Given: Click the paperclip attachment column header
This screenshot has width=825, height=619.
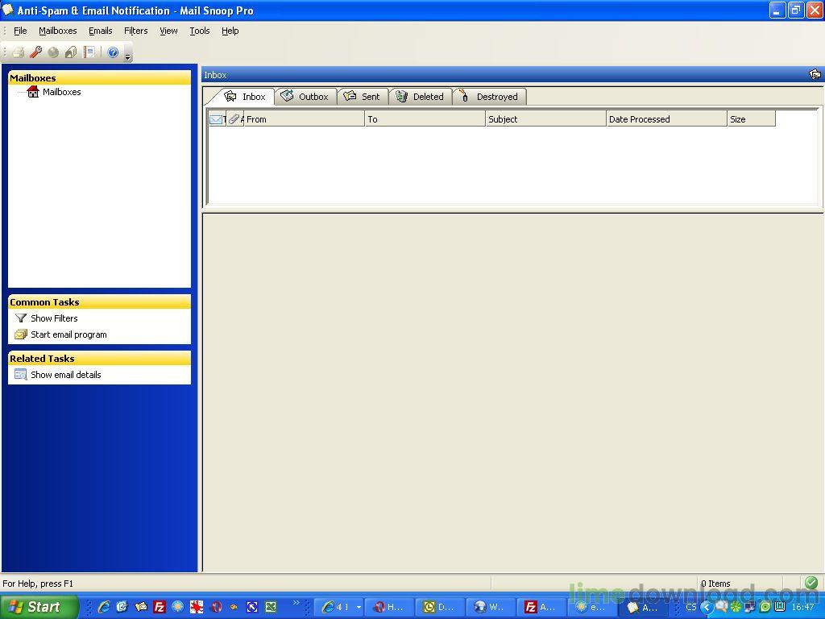Looking at the screenshot, I should [235, 119].
